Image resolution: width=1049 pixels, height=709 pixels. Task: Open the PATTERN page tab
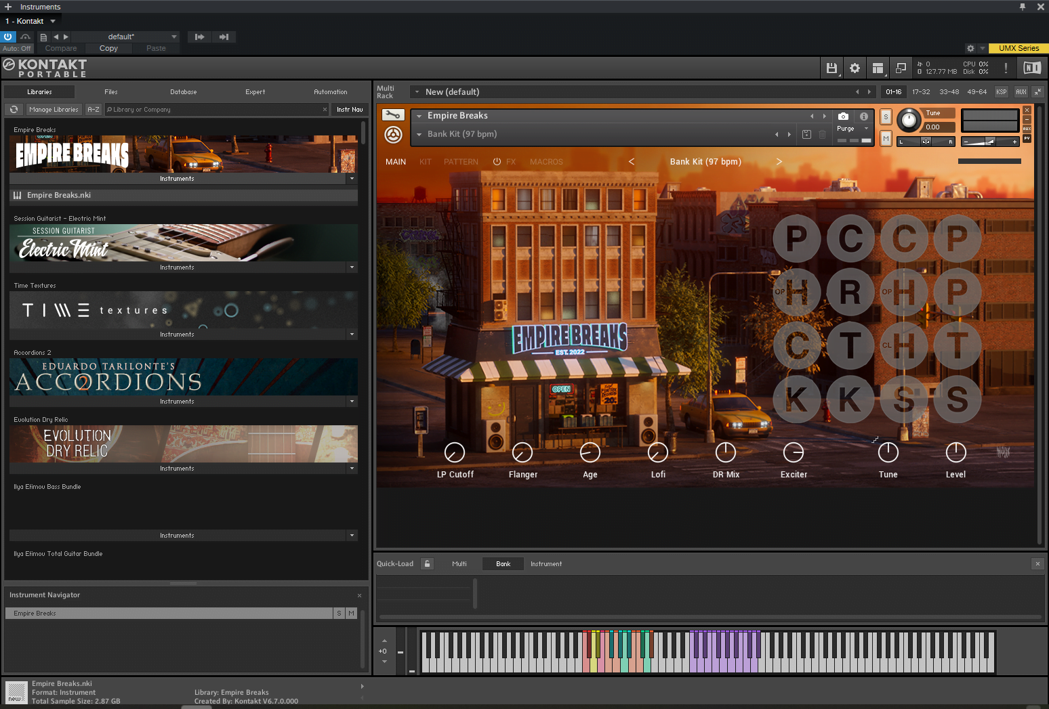point(461,162)
